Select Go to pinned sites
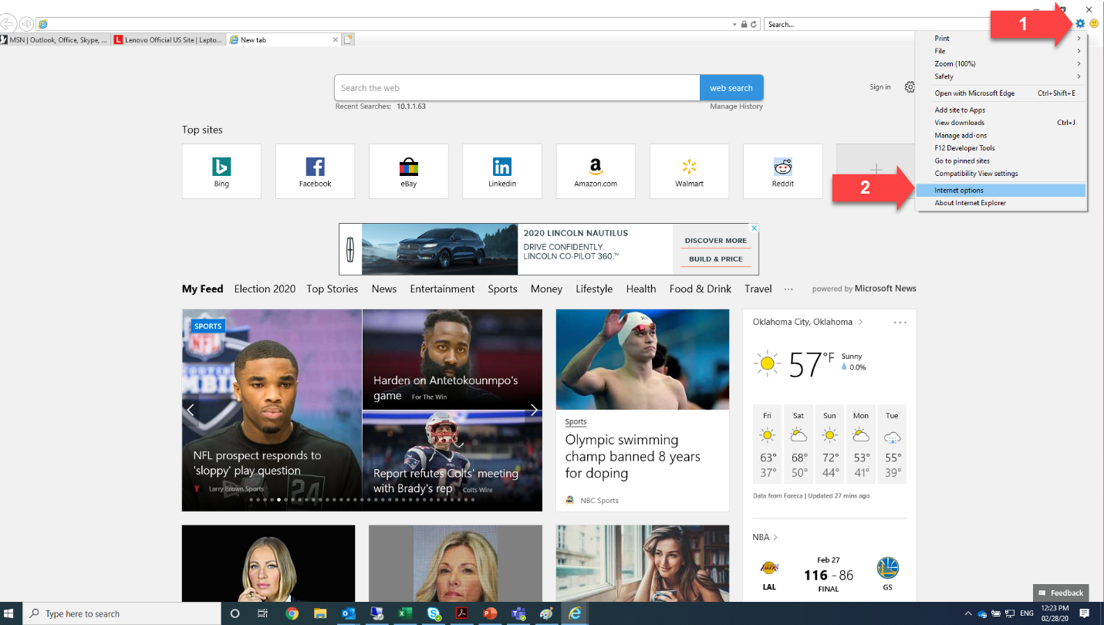The width and height of the screenshot is (1104, 625). tap(1001, 161)
